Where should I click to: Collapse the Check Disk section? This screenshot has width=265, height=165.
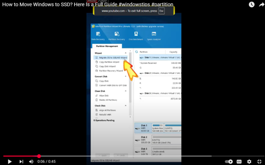[x=126, y=105]
